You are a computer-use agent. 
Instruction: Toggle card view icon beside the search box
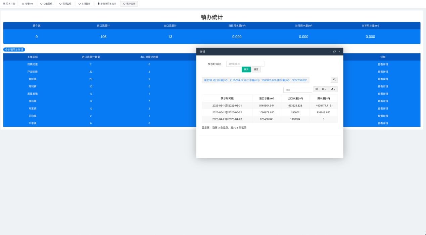[x=317, y=89]
